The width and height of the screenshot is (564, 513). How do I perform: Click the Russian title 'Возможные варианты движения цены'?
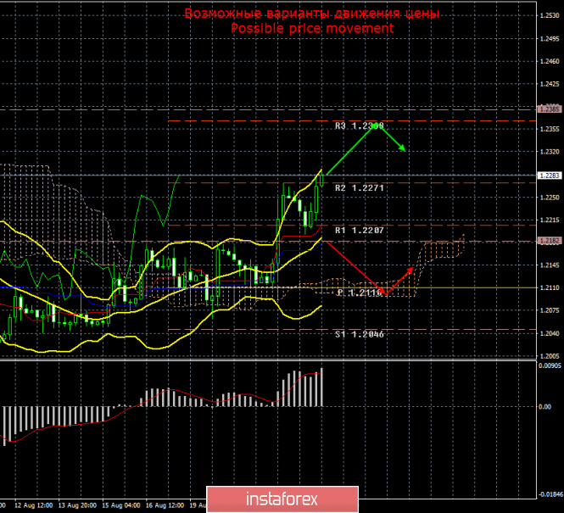coord(312,14)
